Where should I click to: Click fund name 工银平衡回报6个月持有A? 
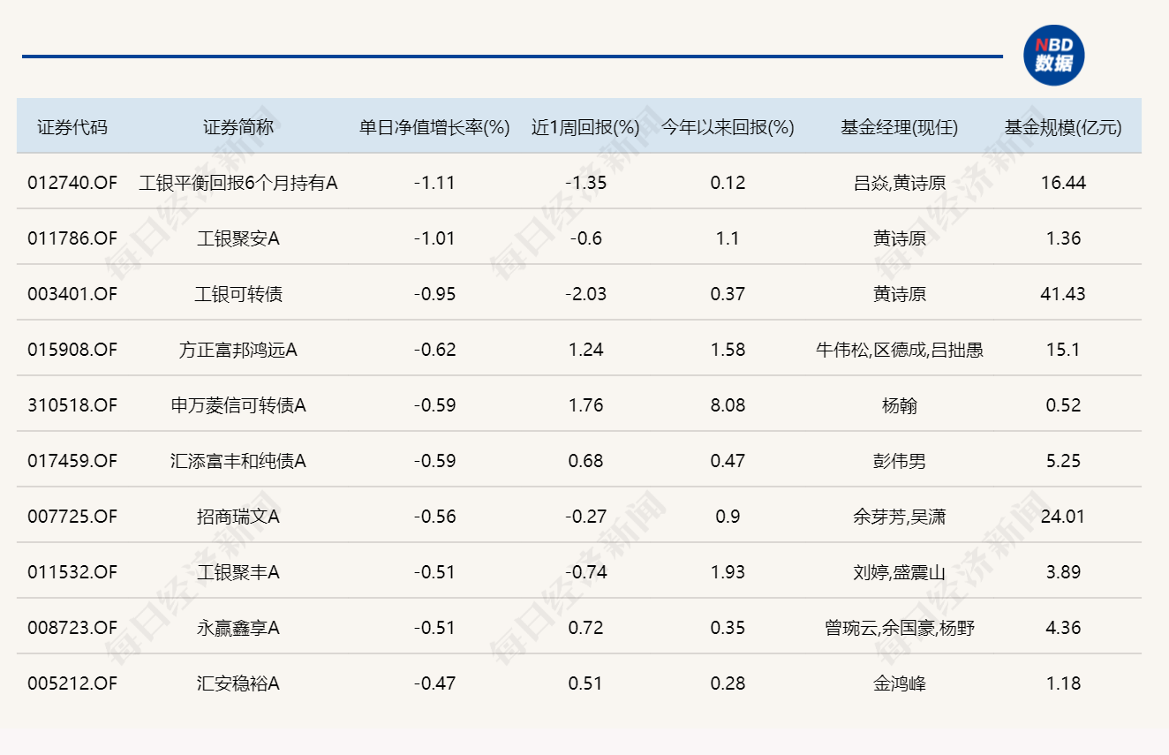coord(238,182)
